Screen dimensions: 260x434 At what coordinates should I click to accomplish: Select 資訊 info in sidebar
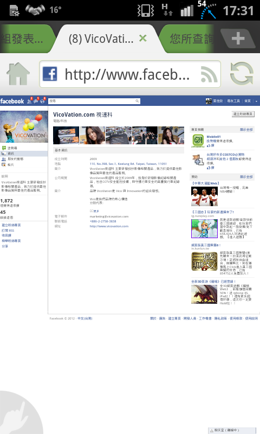[x=24, y=154]
